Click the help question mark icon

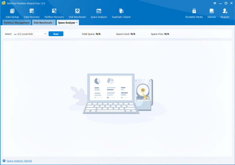(x=4, y=161)
